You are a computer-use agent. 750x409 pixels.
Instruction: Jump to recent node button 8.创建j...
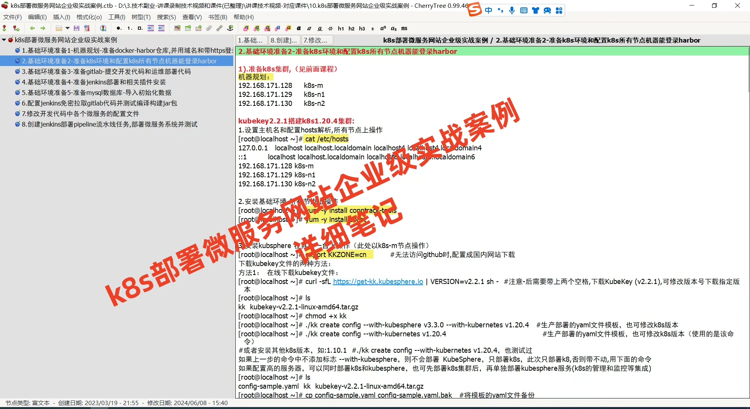tap(284, 40)
